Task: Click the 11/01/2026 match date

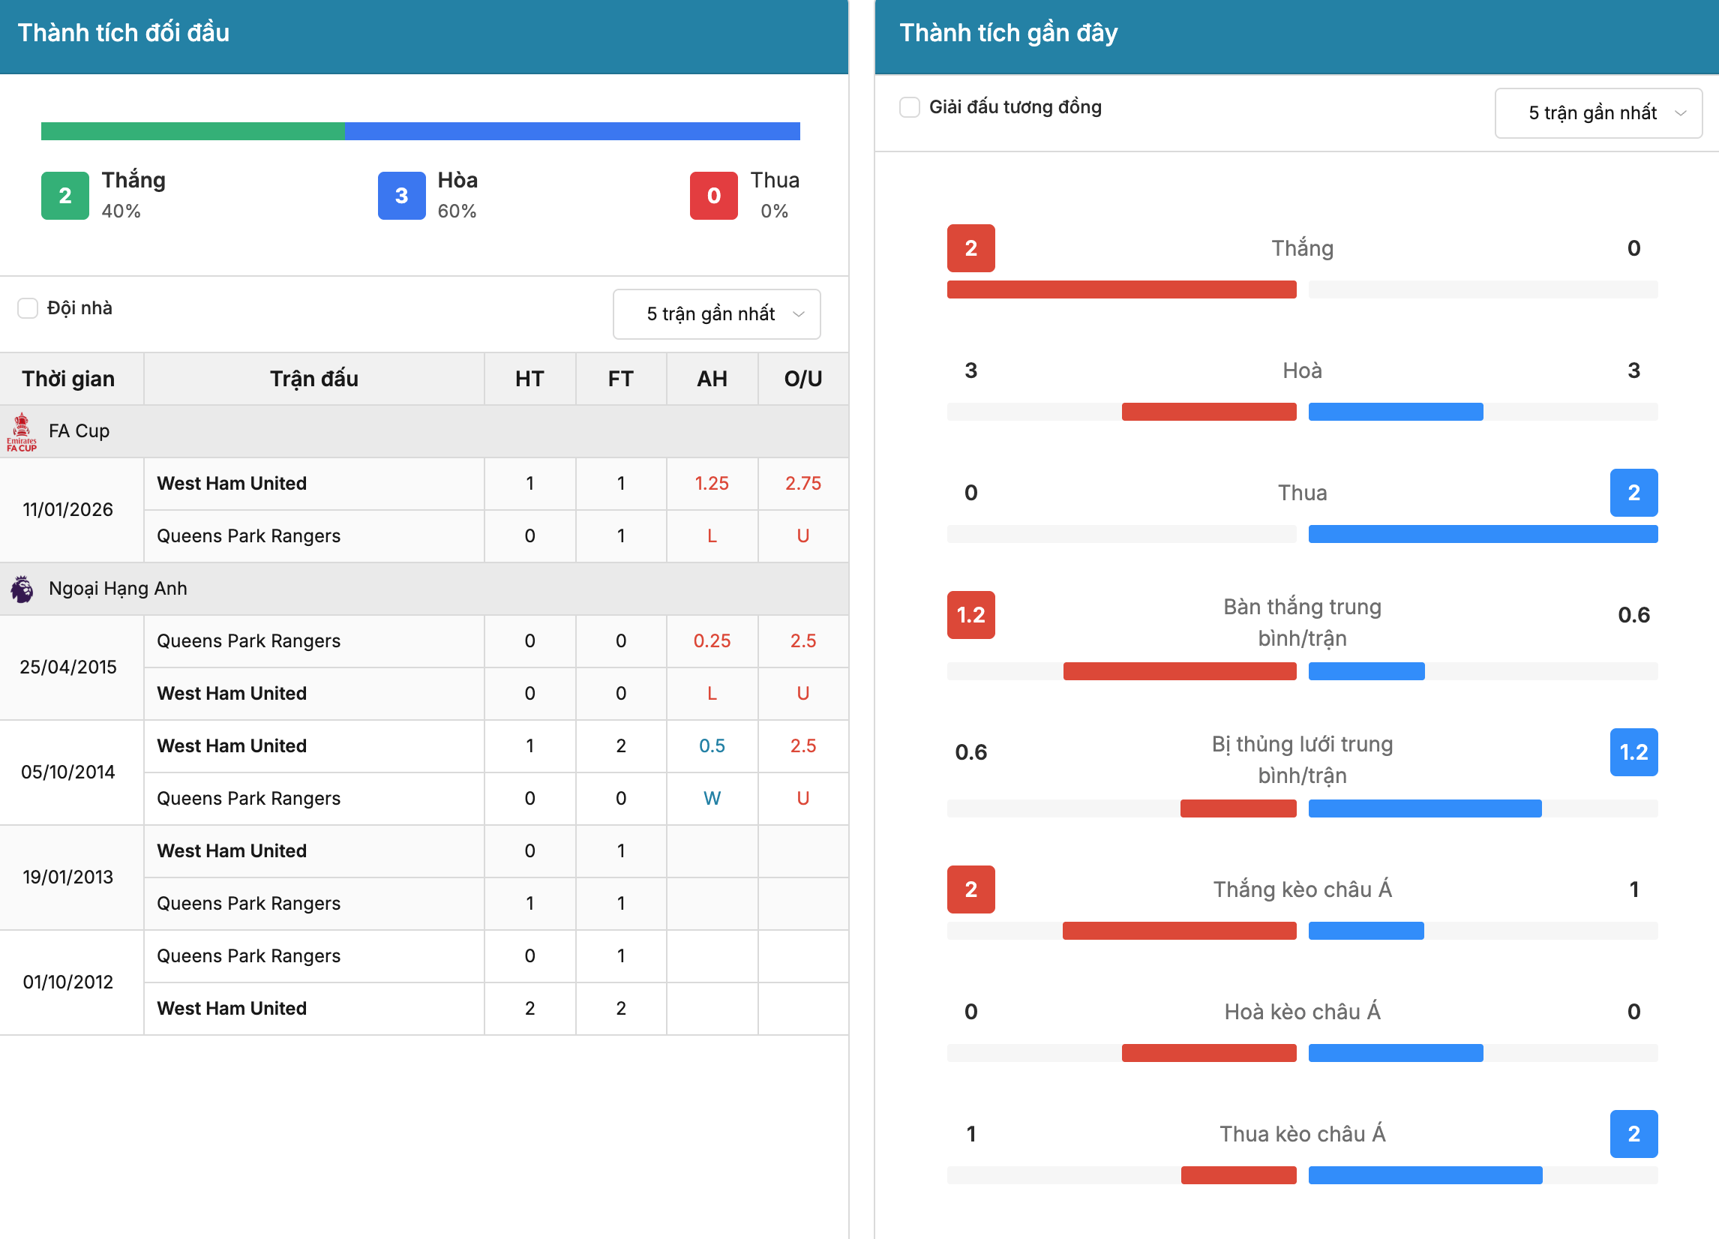Action: 67,510
